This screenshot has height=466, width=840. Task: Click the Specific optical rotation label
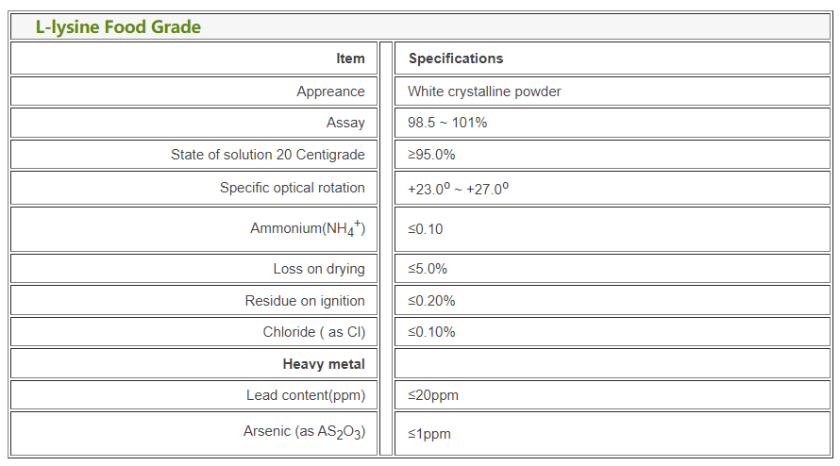[x=292, y=188]
